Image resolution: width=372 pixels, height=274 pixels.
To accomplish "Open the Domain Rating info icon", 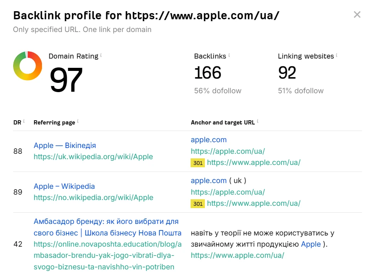I will pos(101,55).
